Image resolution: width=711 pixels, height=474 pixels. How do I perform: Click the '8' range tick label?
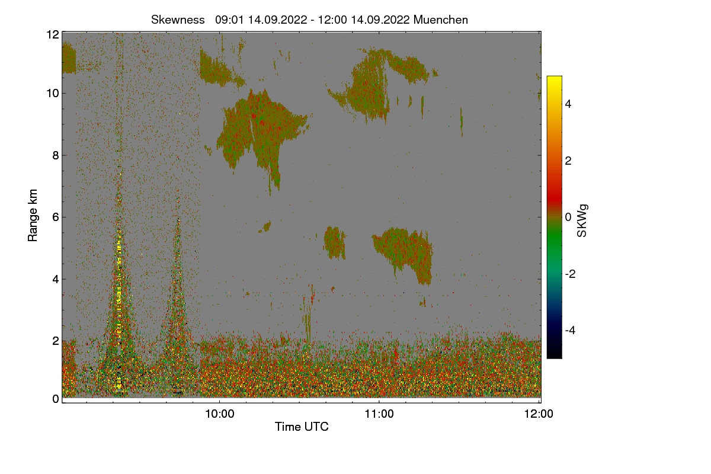[56, 155]
